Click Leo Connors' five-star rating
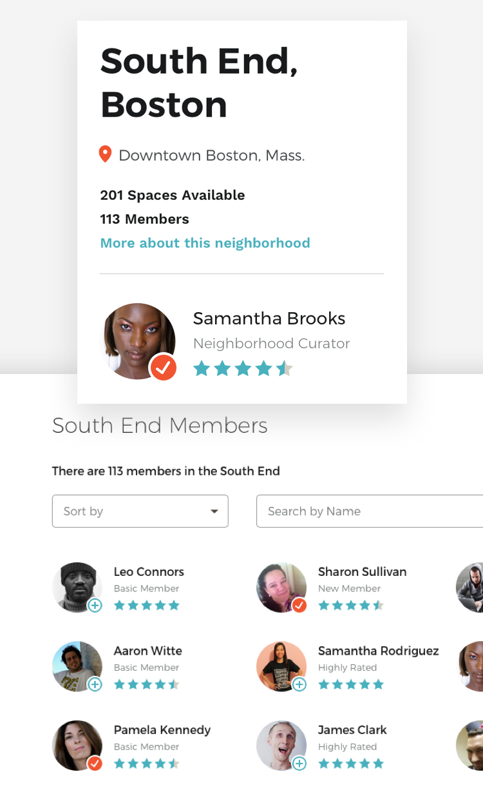Viewport: 483px width, 801px height. point(147,606)
